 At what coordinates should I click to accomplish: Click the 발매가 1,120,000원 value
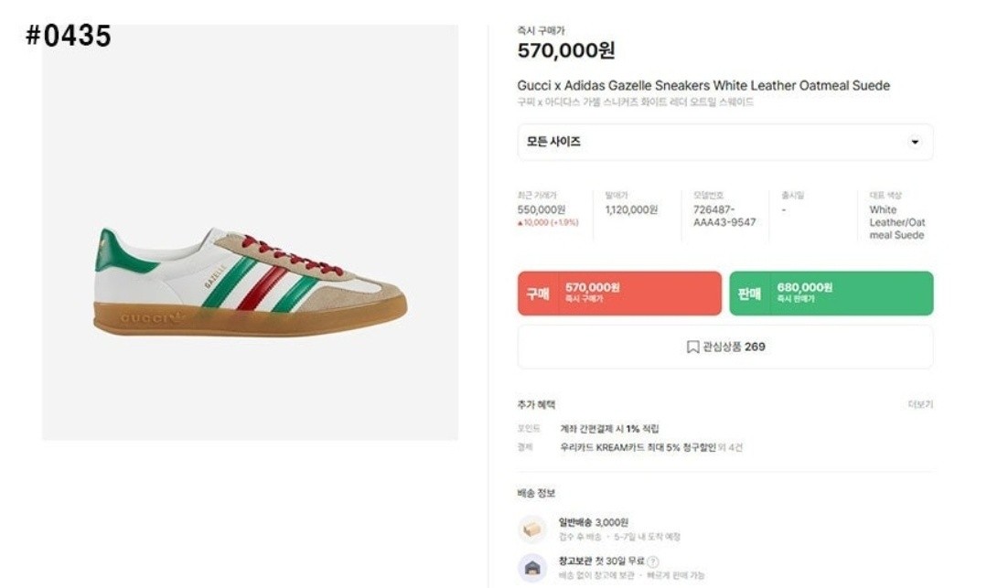631,209
